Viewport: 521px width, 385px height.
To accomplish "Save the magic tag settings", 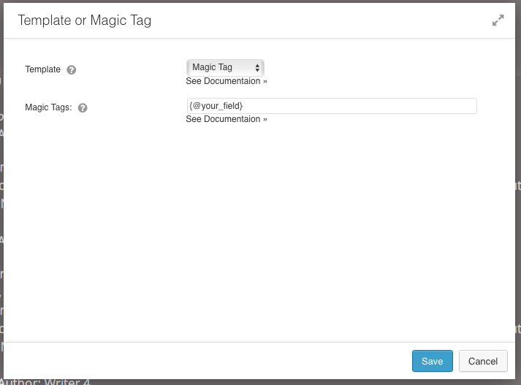I will [433, 361].
